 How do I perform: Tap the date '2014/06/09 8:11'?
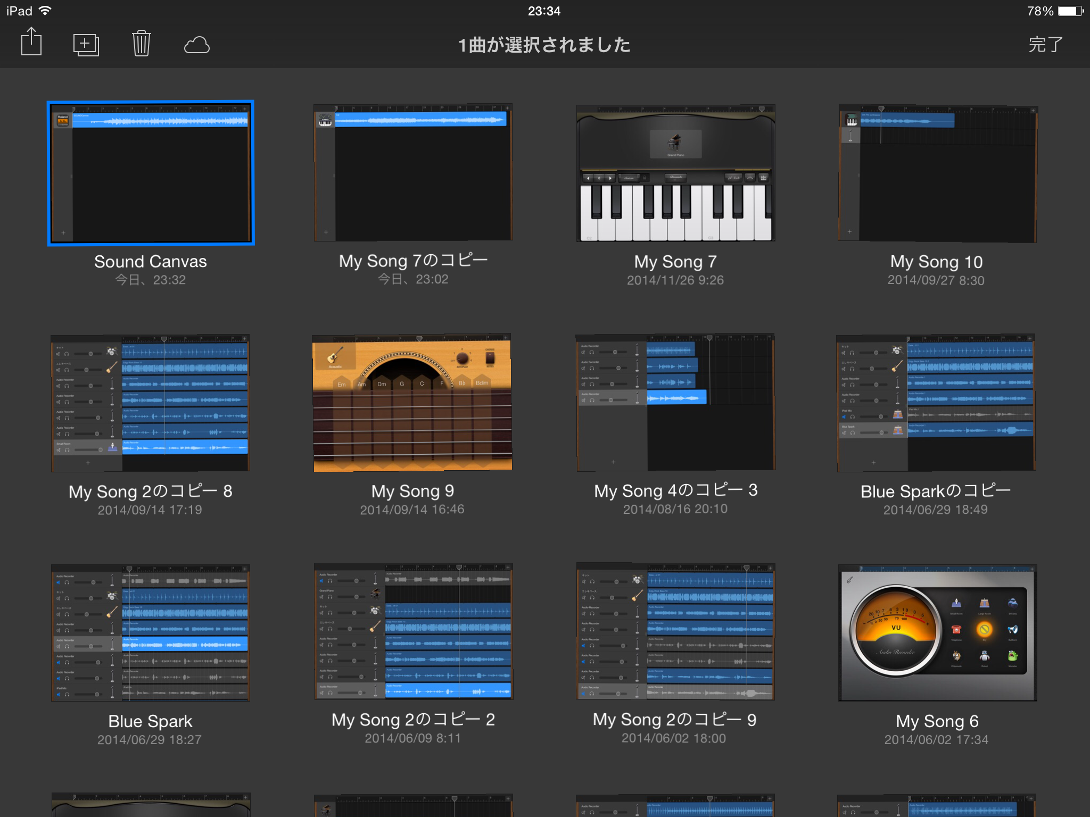point(413,738)
